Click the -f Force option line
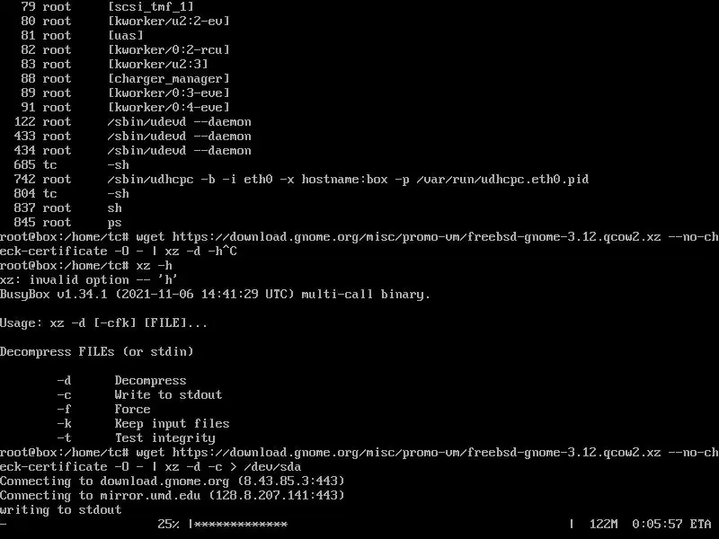 pos(103,410)
